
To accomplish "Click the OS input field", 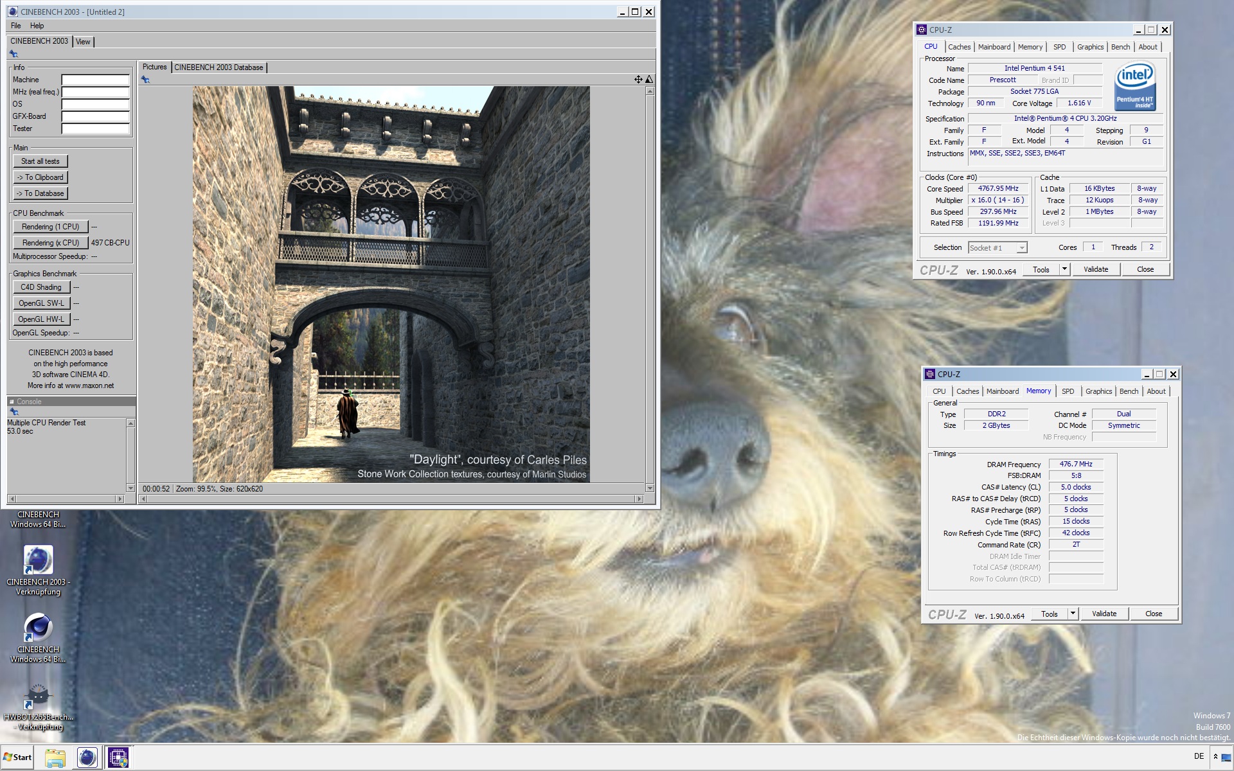I will click(95, 104).
